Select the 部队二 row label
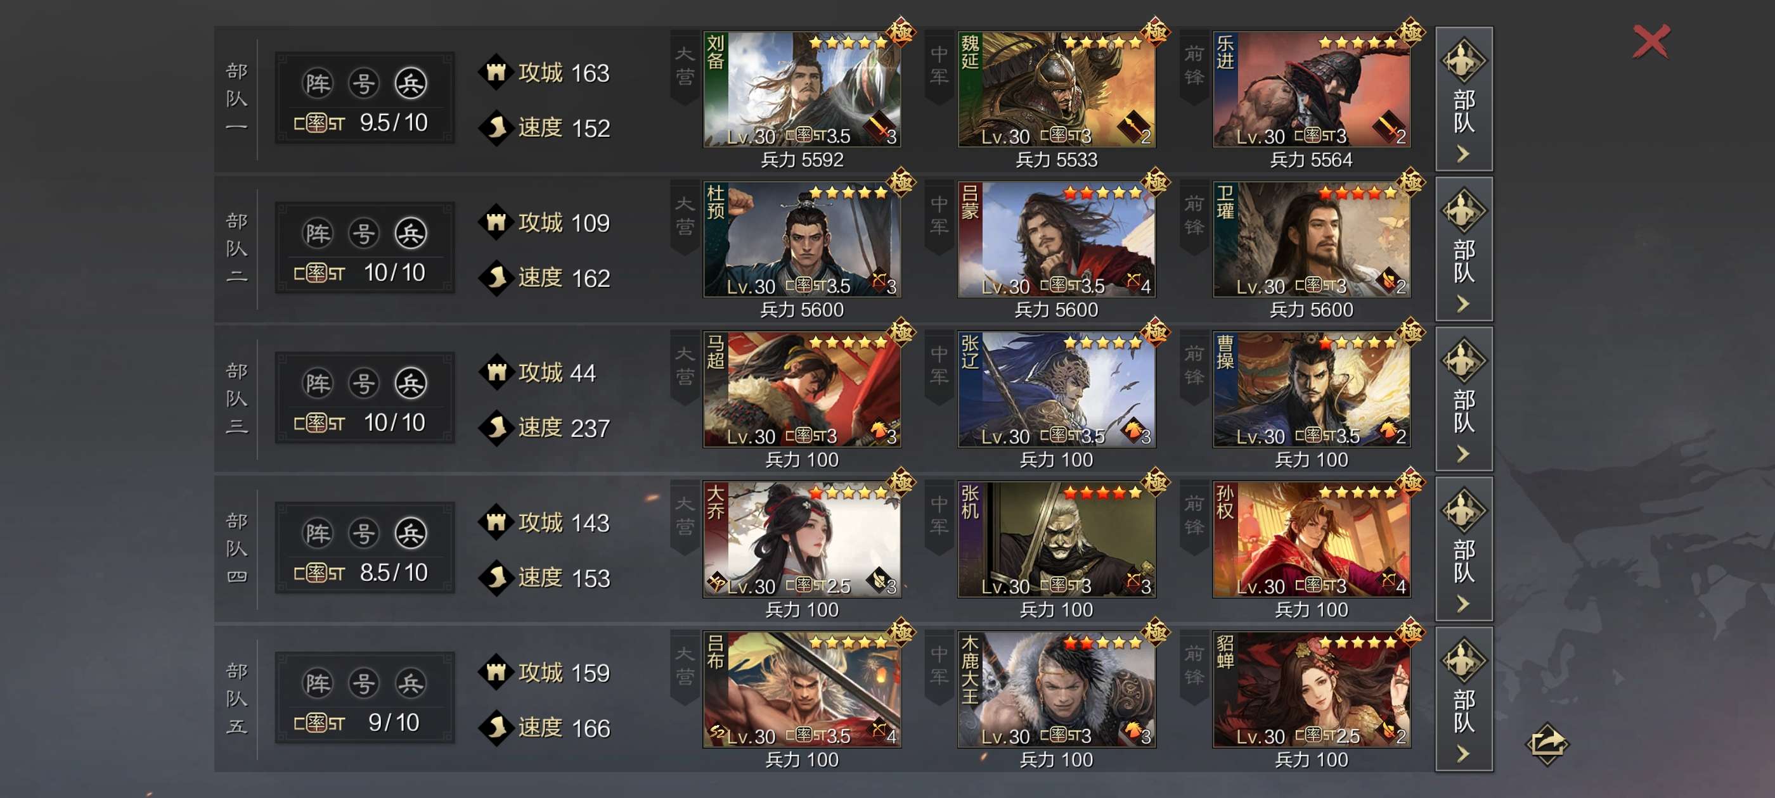The width and height of the screenshot is (1775, 798). 236,248
